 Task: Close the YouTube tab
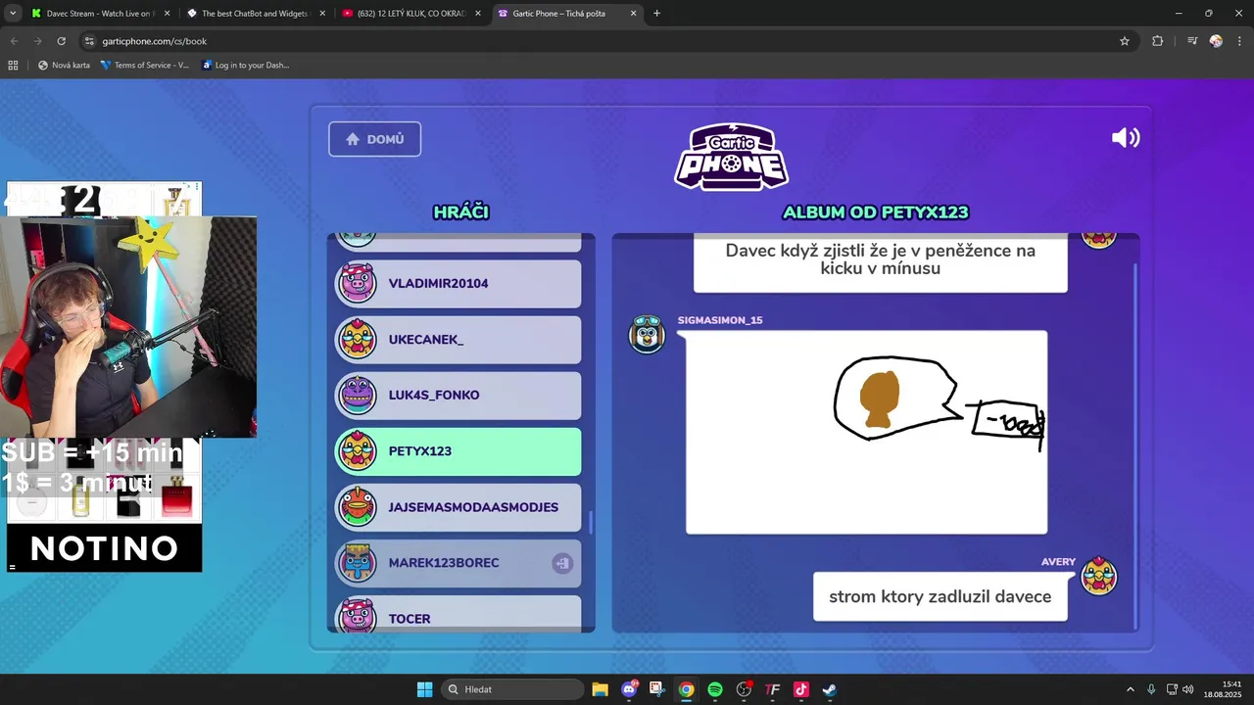click(477, 14)
